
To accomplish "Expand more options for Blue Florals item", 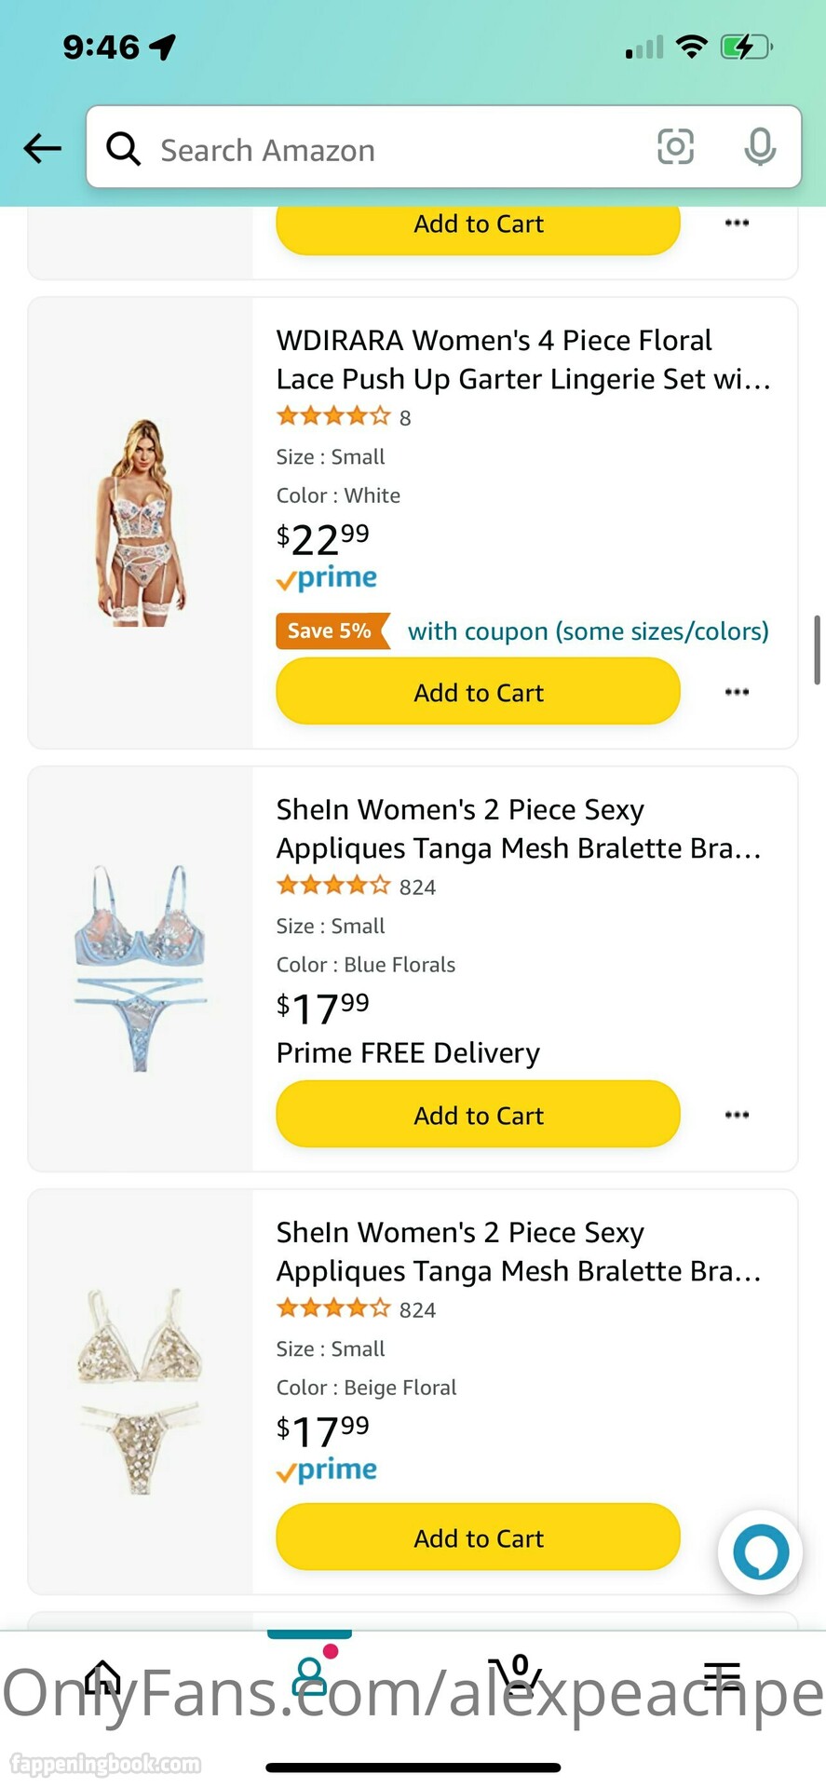I will 737,1115.
